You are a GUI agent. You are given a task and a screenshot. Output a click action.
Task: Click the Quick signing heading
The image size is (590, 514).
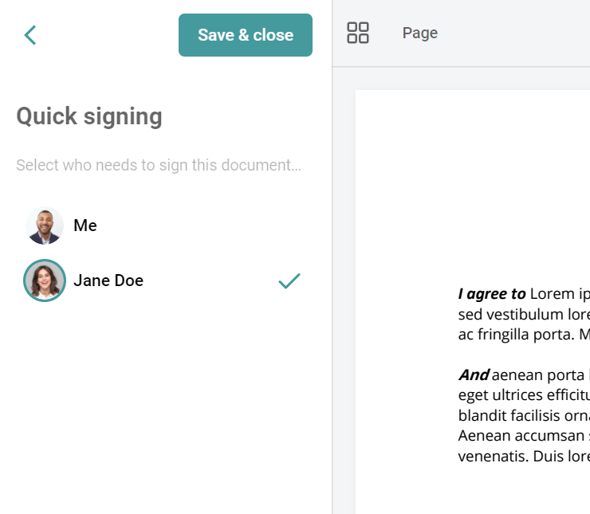(89, 116)
